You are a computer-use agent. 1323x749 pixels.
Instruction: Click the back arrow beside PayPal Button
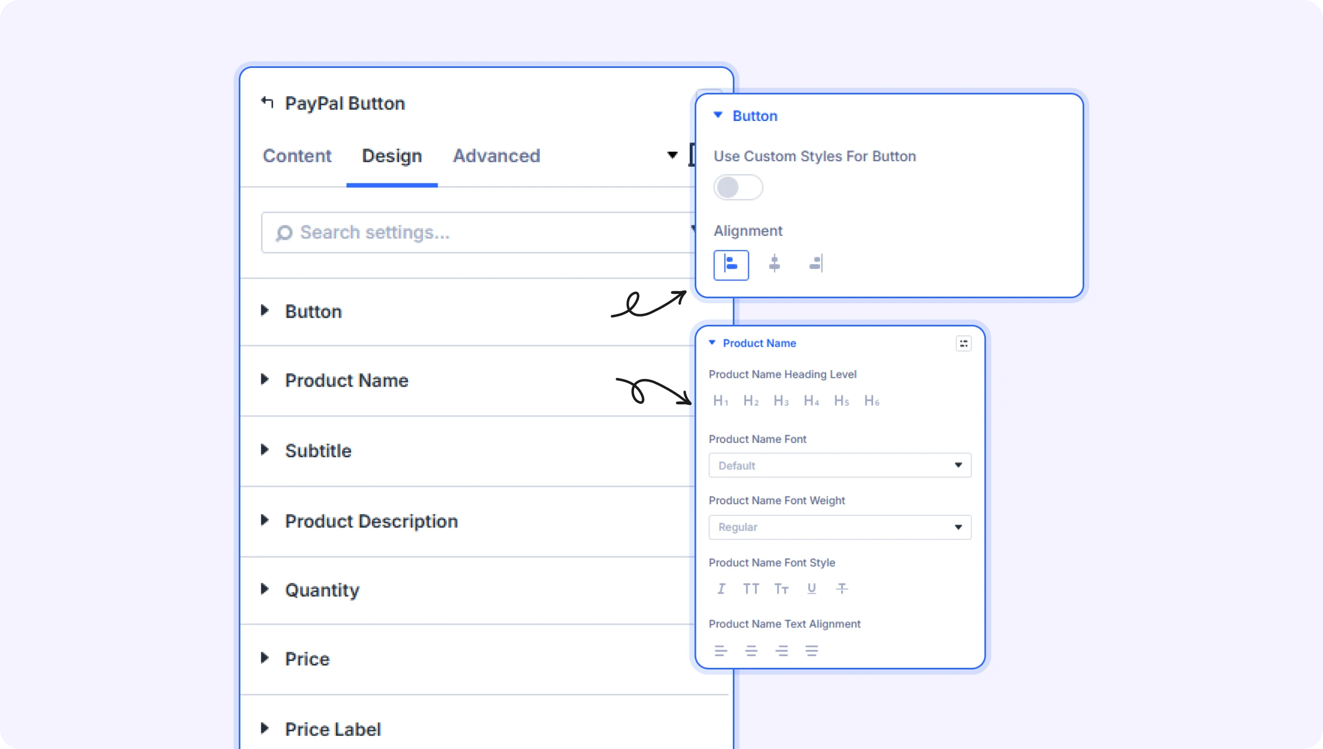[267, 102]
